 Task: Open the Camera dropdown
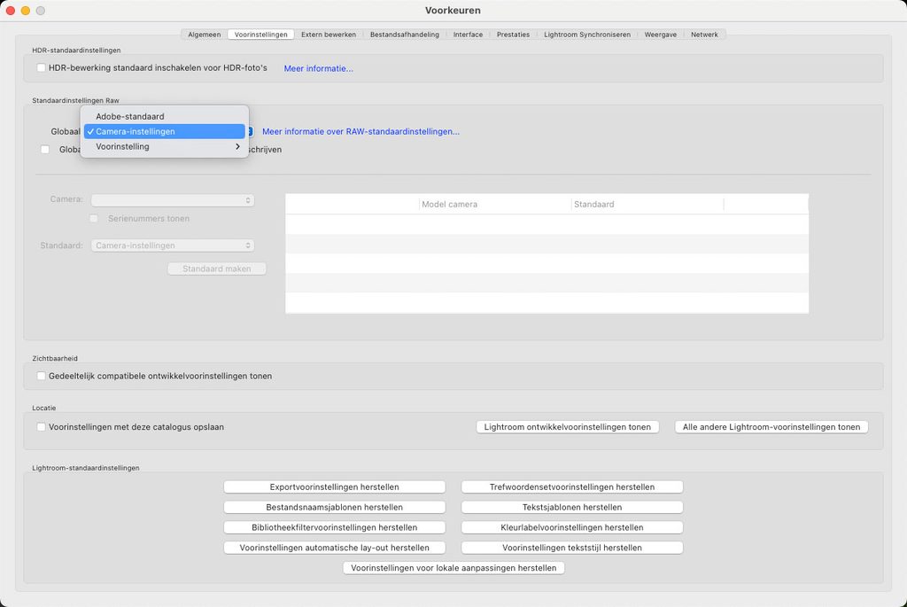[173, 200]
